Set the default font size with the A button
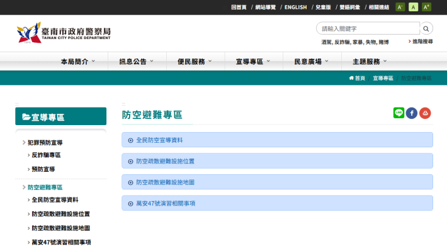Viewport: 447px width, 251px height. click(x=414, y=7)
